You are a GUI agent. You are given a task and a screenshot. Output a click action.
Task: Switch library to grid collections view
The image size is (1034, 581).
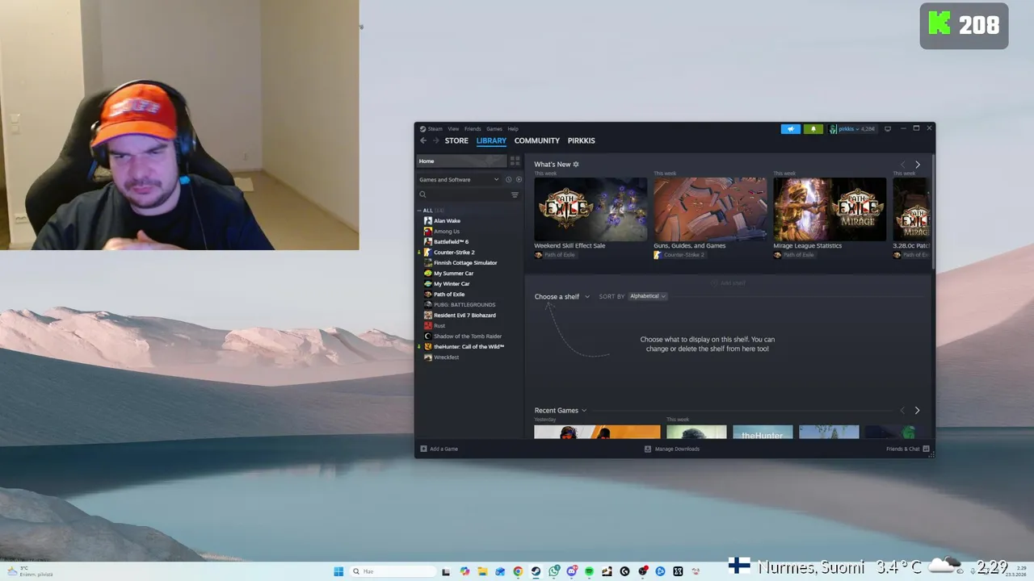[515, 161]
